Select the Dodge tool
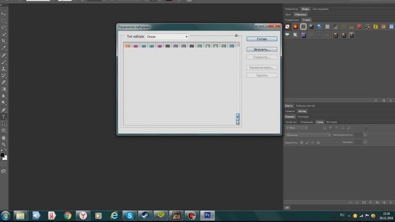This screenshot has width=395, height=222. pyautogui.click(x=4, y=103)
